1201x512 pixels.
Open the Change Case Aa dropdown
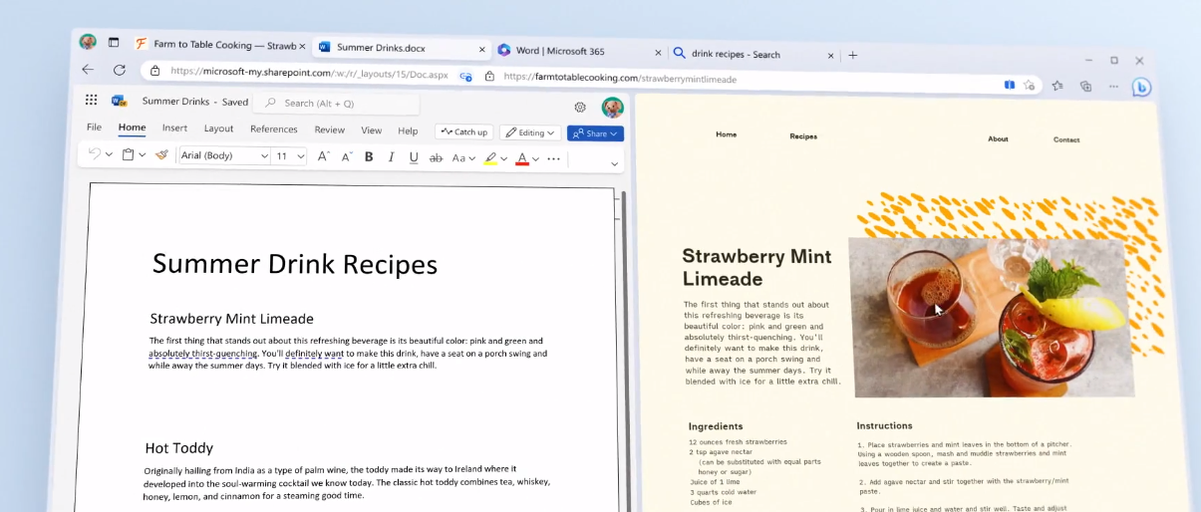coord(463,158)
